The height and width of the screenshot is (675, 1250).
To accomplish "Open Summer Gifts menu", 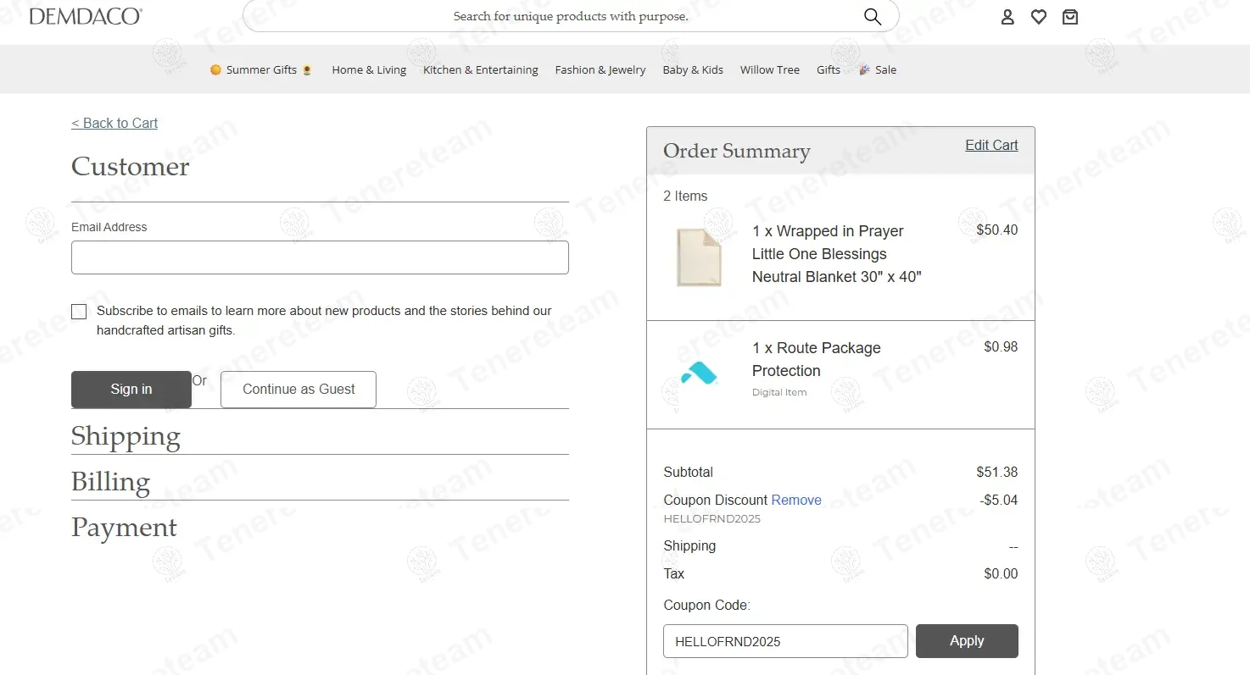I will point(261,70).
